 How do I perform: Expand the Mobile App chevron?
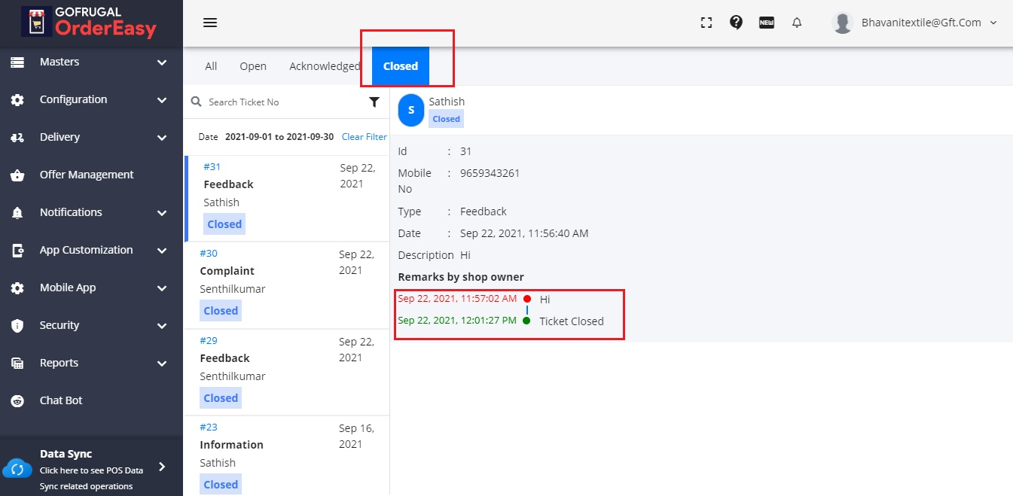pos(162,288)
